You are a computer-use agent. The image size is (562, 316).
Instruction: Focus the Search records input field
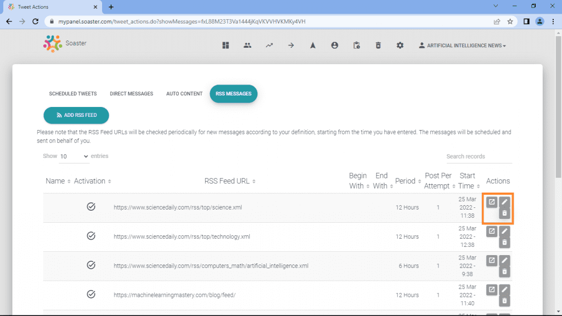click(x=479, y=156)
